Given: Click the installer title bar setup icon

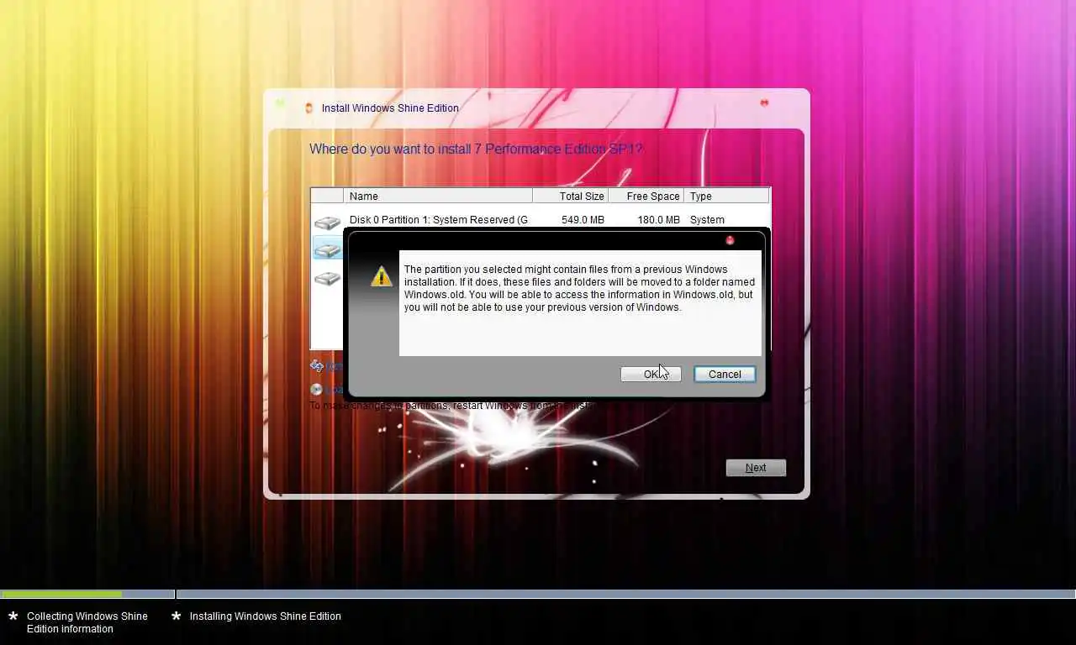Looking at the screenshot, I should click(309, 107).
